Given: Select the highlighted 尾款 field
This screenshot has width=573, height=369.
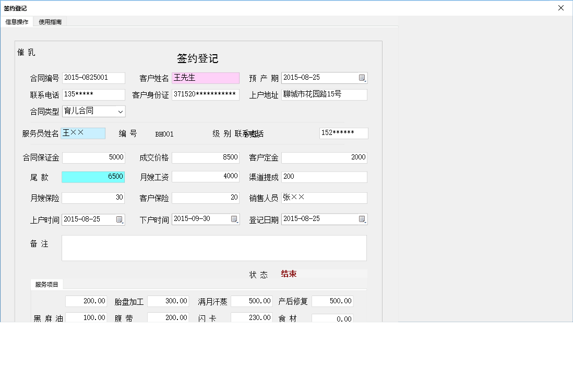Looking at the screenshot, I should [x=93, y=177].
